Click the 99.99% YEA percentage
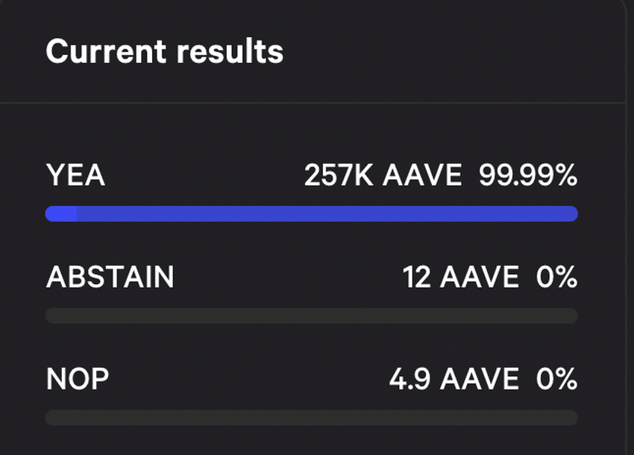This screenshot has height=455, width=634. coord(532,174)
